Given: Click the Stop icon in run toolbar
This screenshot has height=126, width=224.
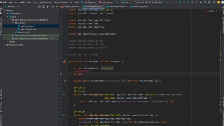Looking at the screenshot, I should coord(196,2).
